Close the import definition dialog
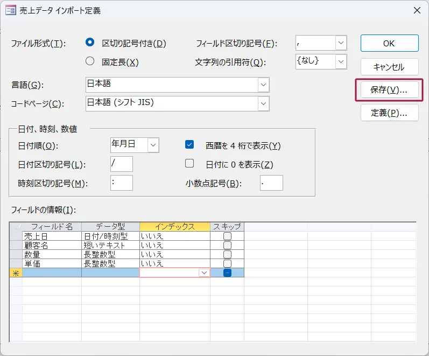Image resolution: width=429 pixels, height=356 pixels. [x=416, y=10]
